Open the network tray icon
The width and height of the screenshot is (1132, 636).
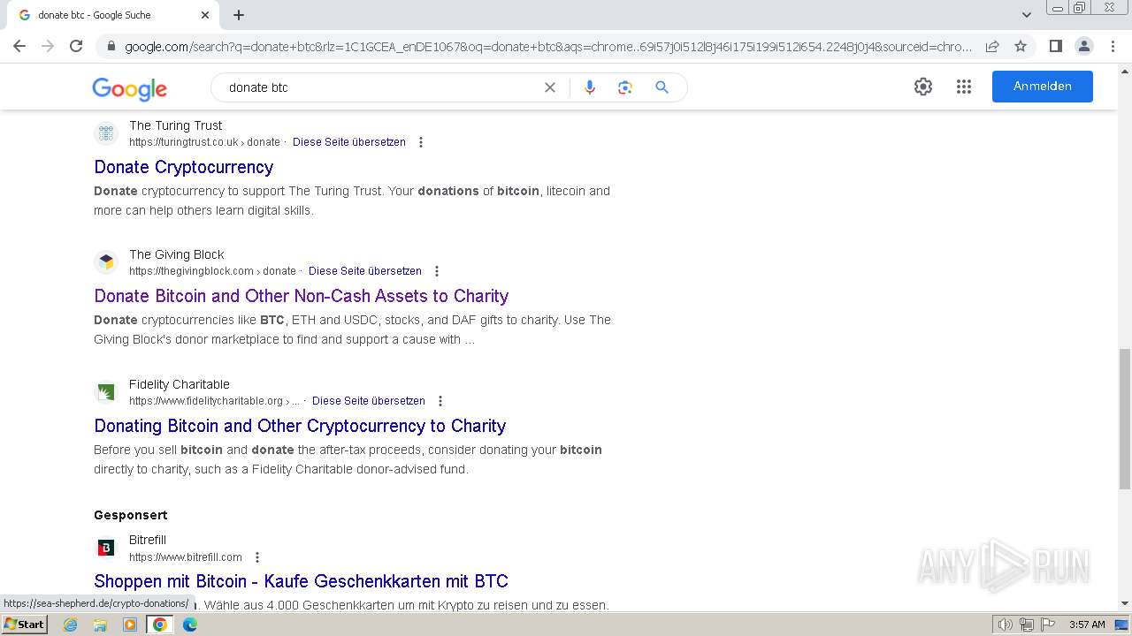pos(1027,625)
